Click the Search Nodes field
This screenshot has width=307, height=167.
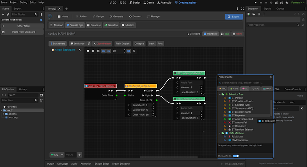tap(245, 83)
